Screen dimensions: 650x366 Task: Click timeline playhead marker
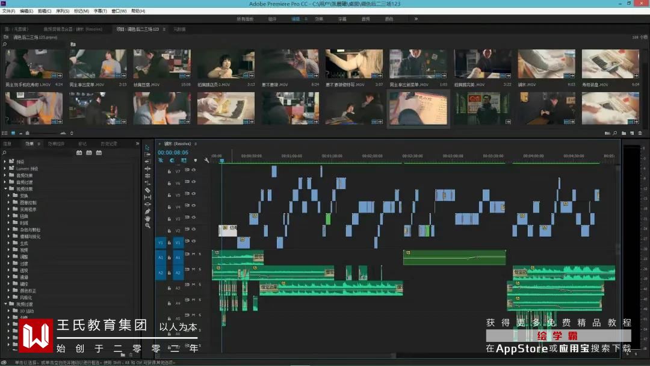[x=221, y=160]
